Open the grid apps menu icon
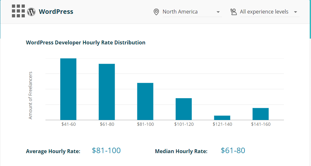 18,11
